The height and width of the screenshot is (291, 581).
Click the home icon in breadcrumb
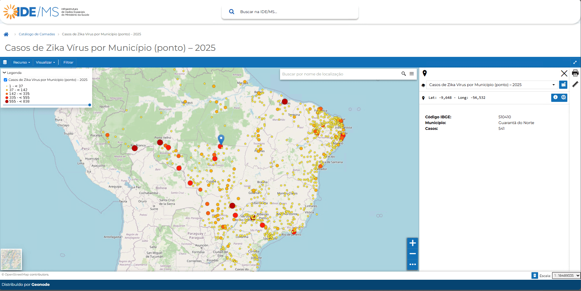(x=6, y=34)
